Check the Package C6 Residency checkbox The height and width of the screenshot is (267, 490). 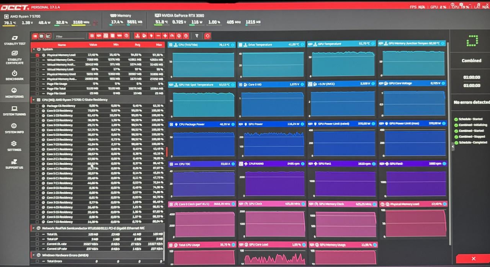37,106
